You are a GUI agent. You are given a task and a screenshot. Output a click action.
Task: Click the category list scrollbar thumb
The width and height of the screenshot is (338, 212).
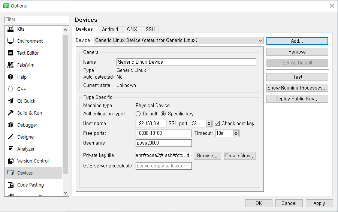(66, 104)
